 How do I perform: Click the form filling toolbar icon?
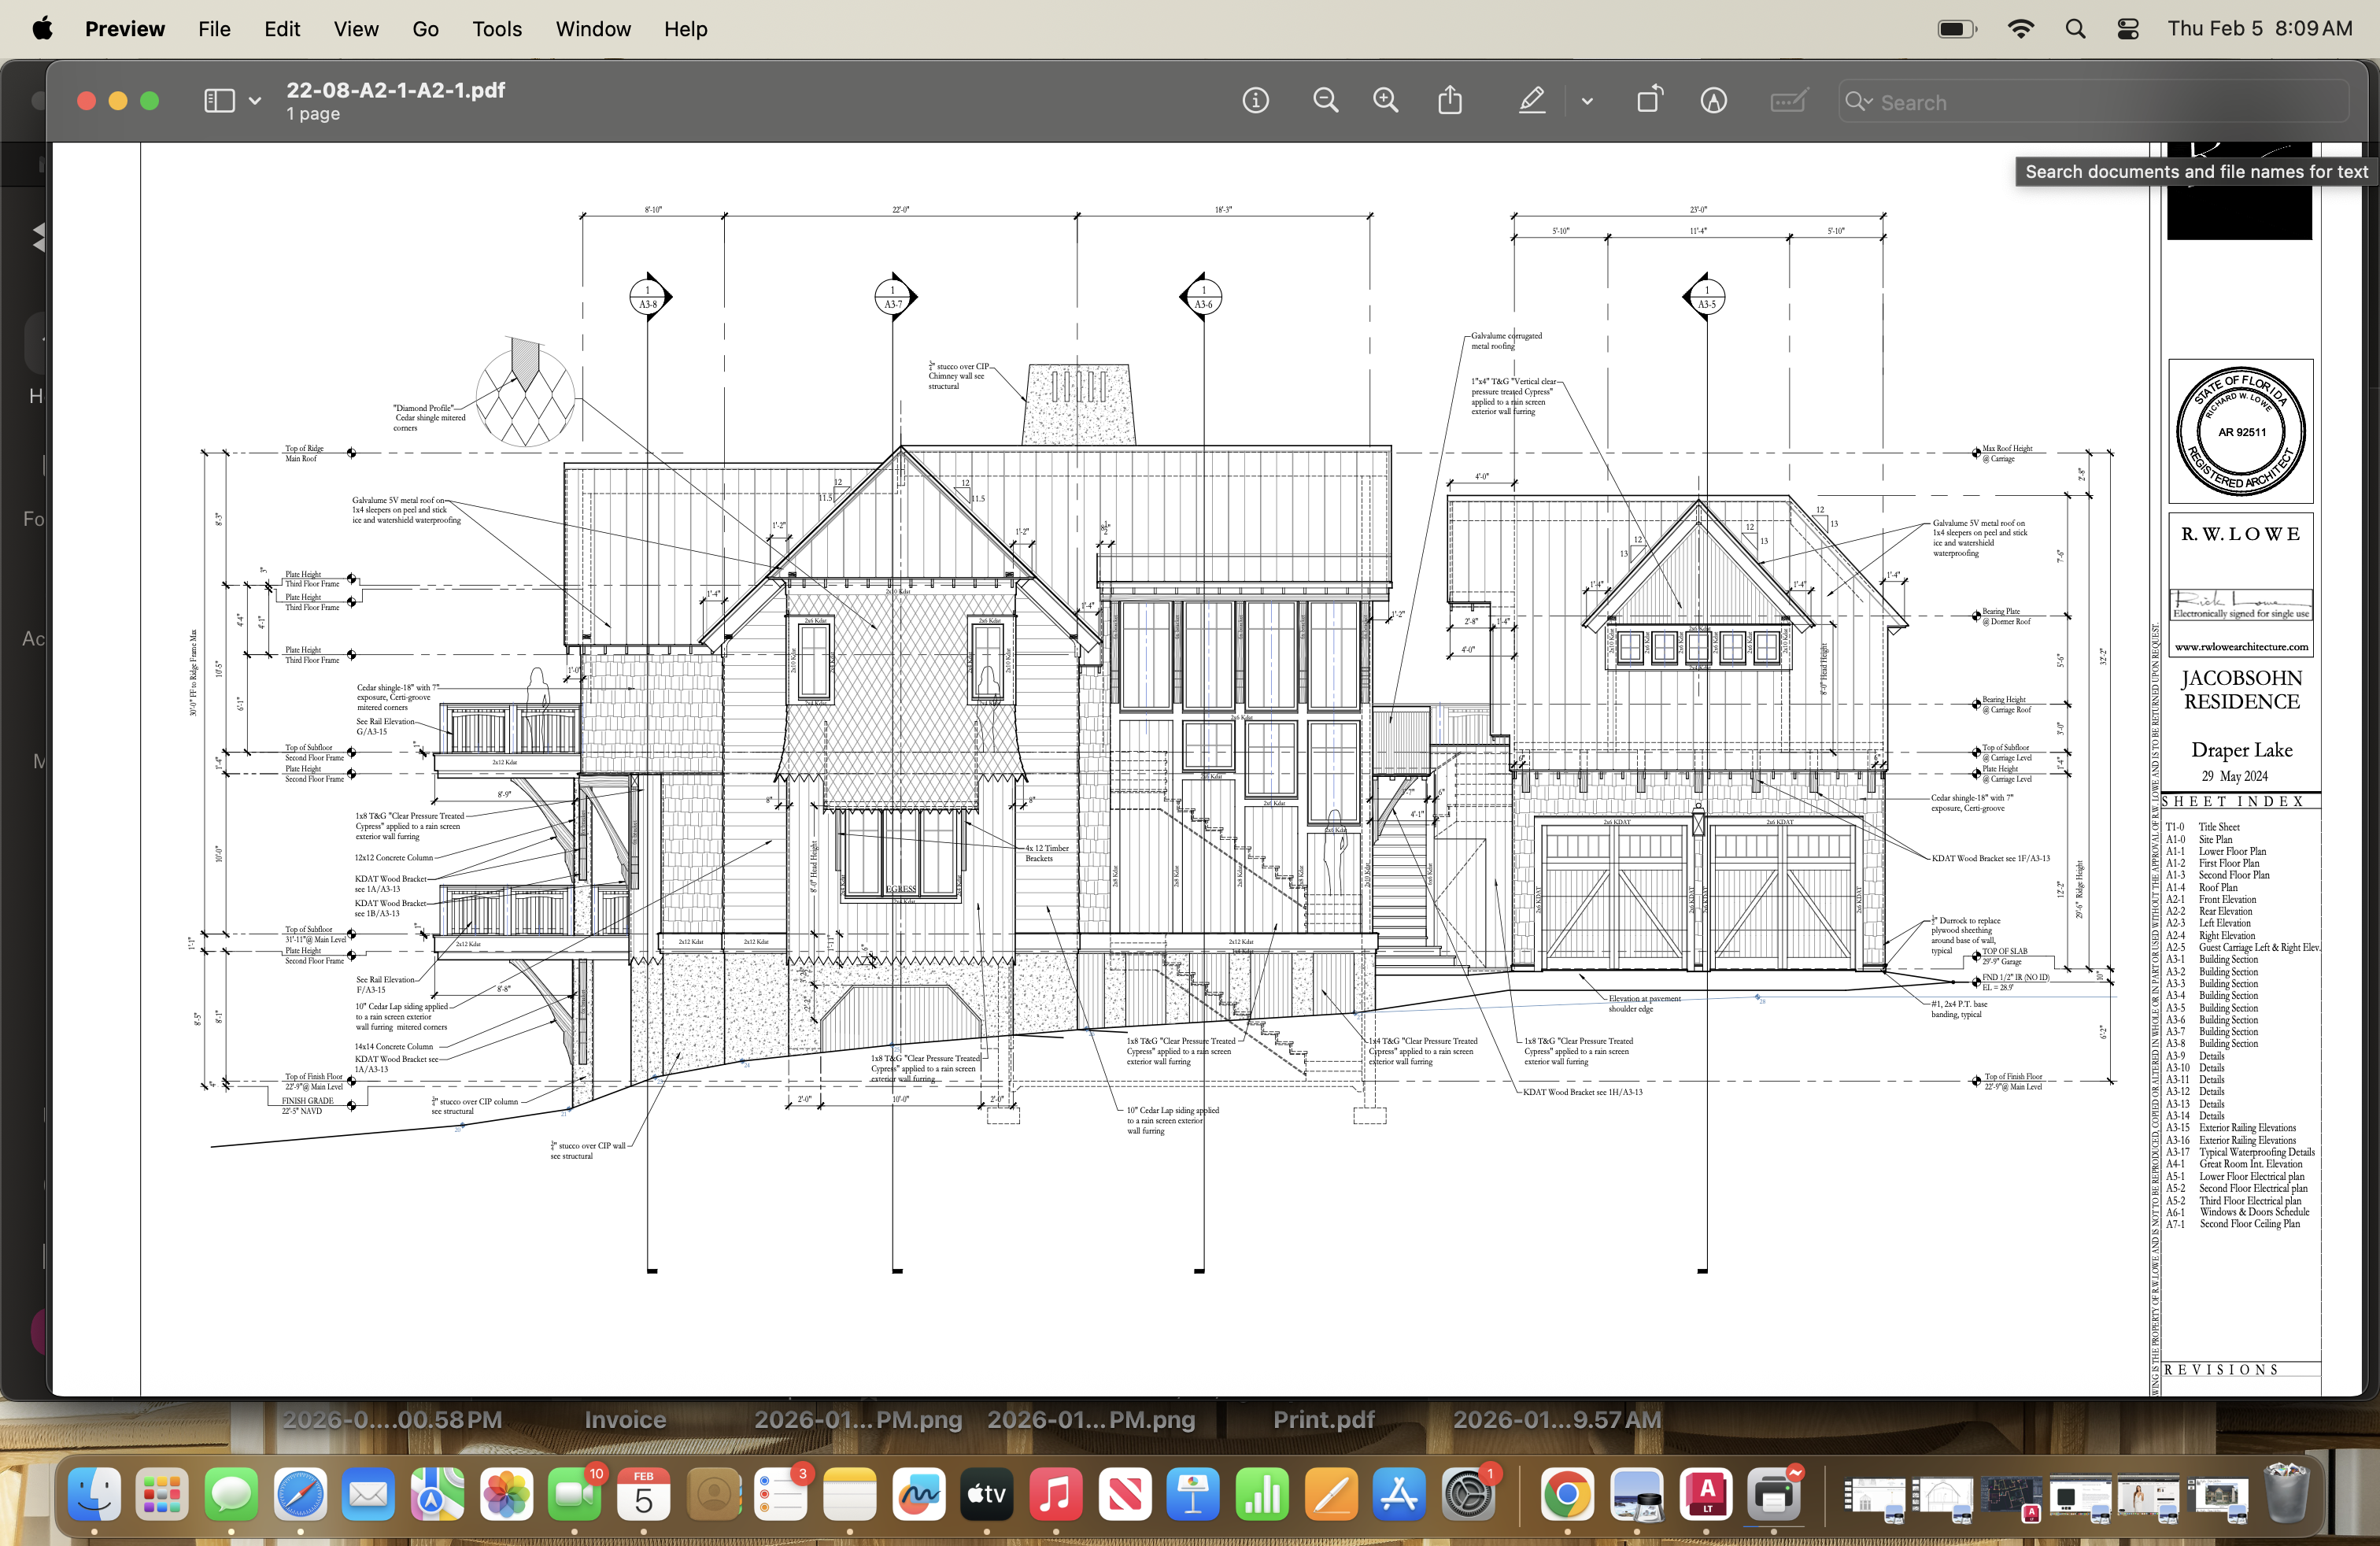click(1788, 101)
